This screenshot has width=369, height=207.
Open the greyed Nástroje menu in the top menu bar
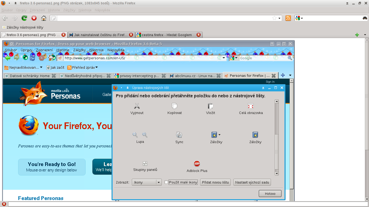85,10
